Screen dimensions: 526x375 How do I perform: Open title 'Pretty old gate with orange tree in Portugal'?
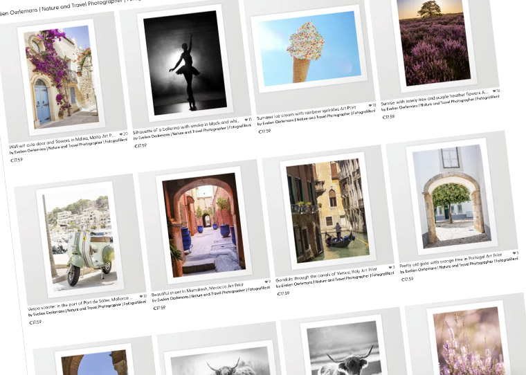[451, 261]
